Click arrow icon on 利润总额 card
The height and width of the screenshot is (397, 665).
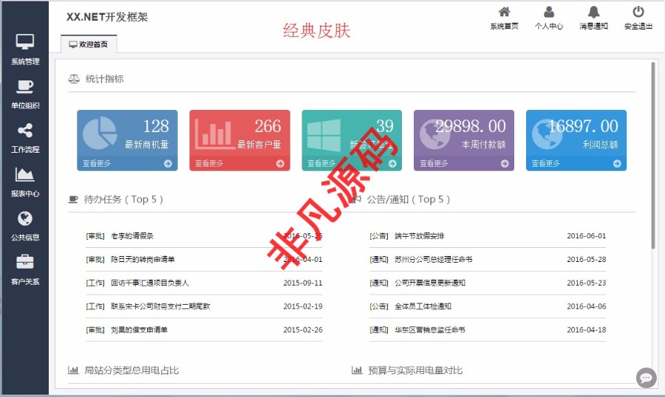[x=617, y=164]
